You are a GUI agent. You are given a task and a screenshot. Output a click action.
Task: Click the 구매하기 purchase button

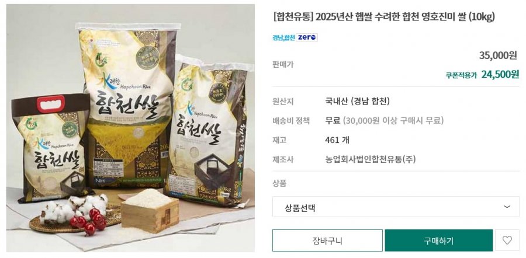(x=438, y=240)
